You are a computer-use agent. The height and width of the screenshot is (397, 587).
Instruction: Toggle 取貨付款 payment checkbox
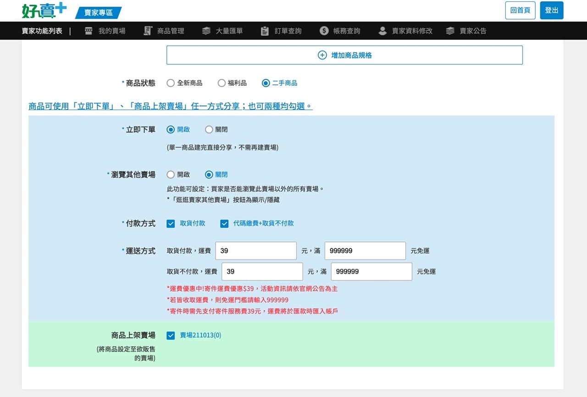point(171,223)
